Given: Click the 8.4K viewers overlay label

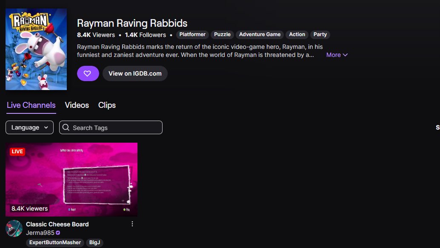Looking at the screenshot, I should [x=29, y=209].
